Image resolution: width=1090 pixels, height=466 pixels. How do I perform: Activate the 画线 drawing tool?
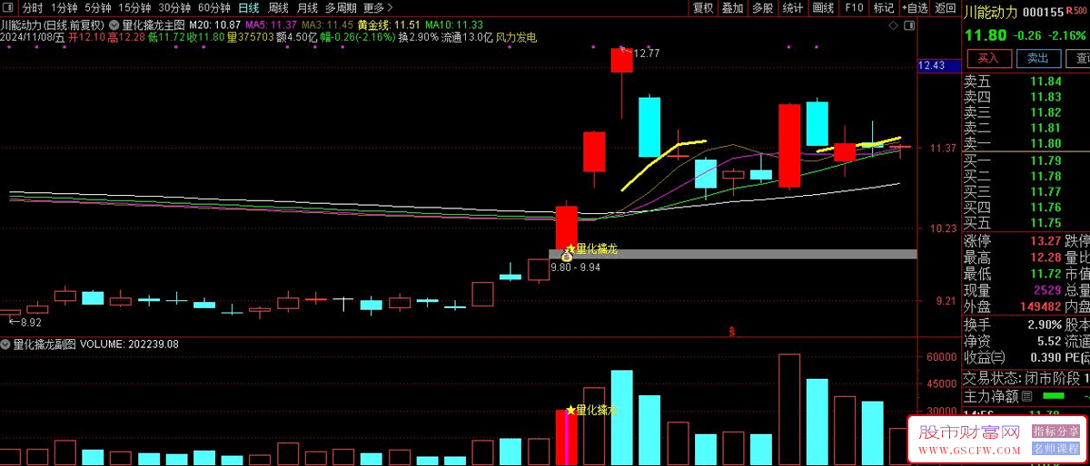[823, 8]
